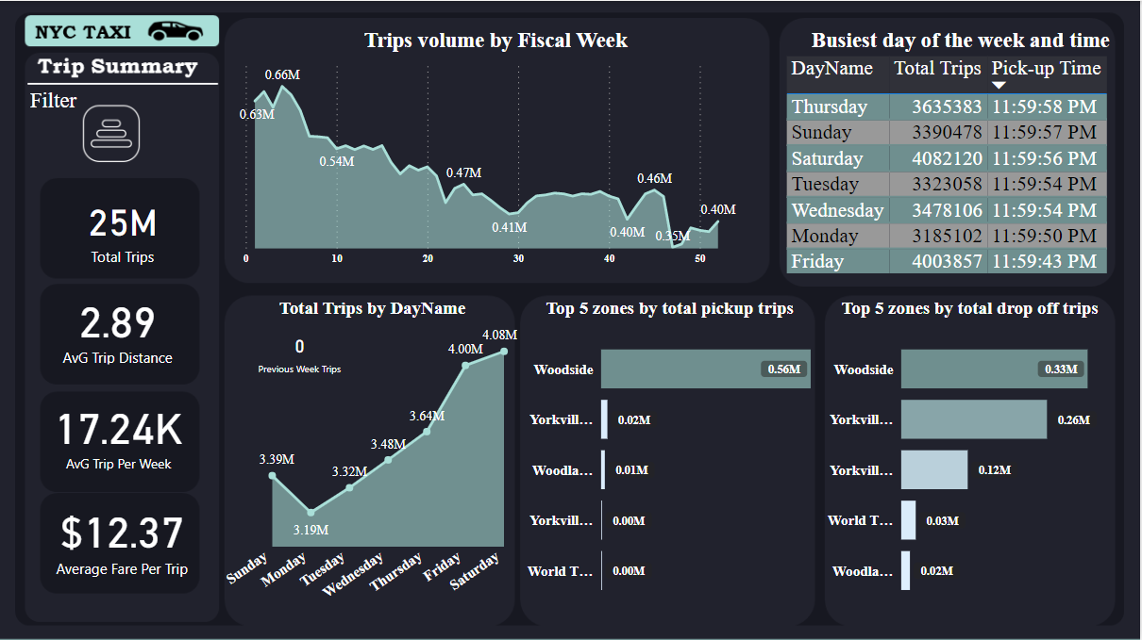The height and width of the screenshot is (640, 1142).
Task: Click the 2.89 AvG Trip Distance card
Action: 120,334
